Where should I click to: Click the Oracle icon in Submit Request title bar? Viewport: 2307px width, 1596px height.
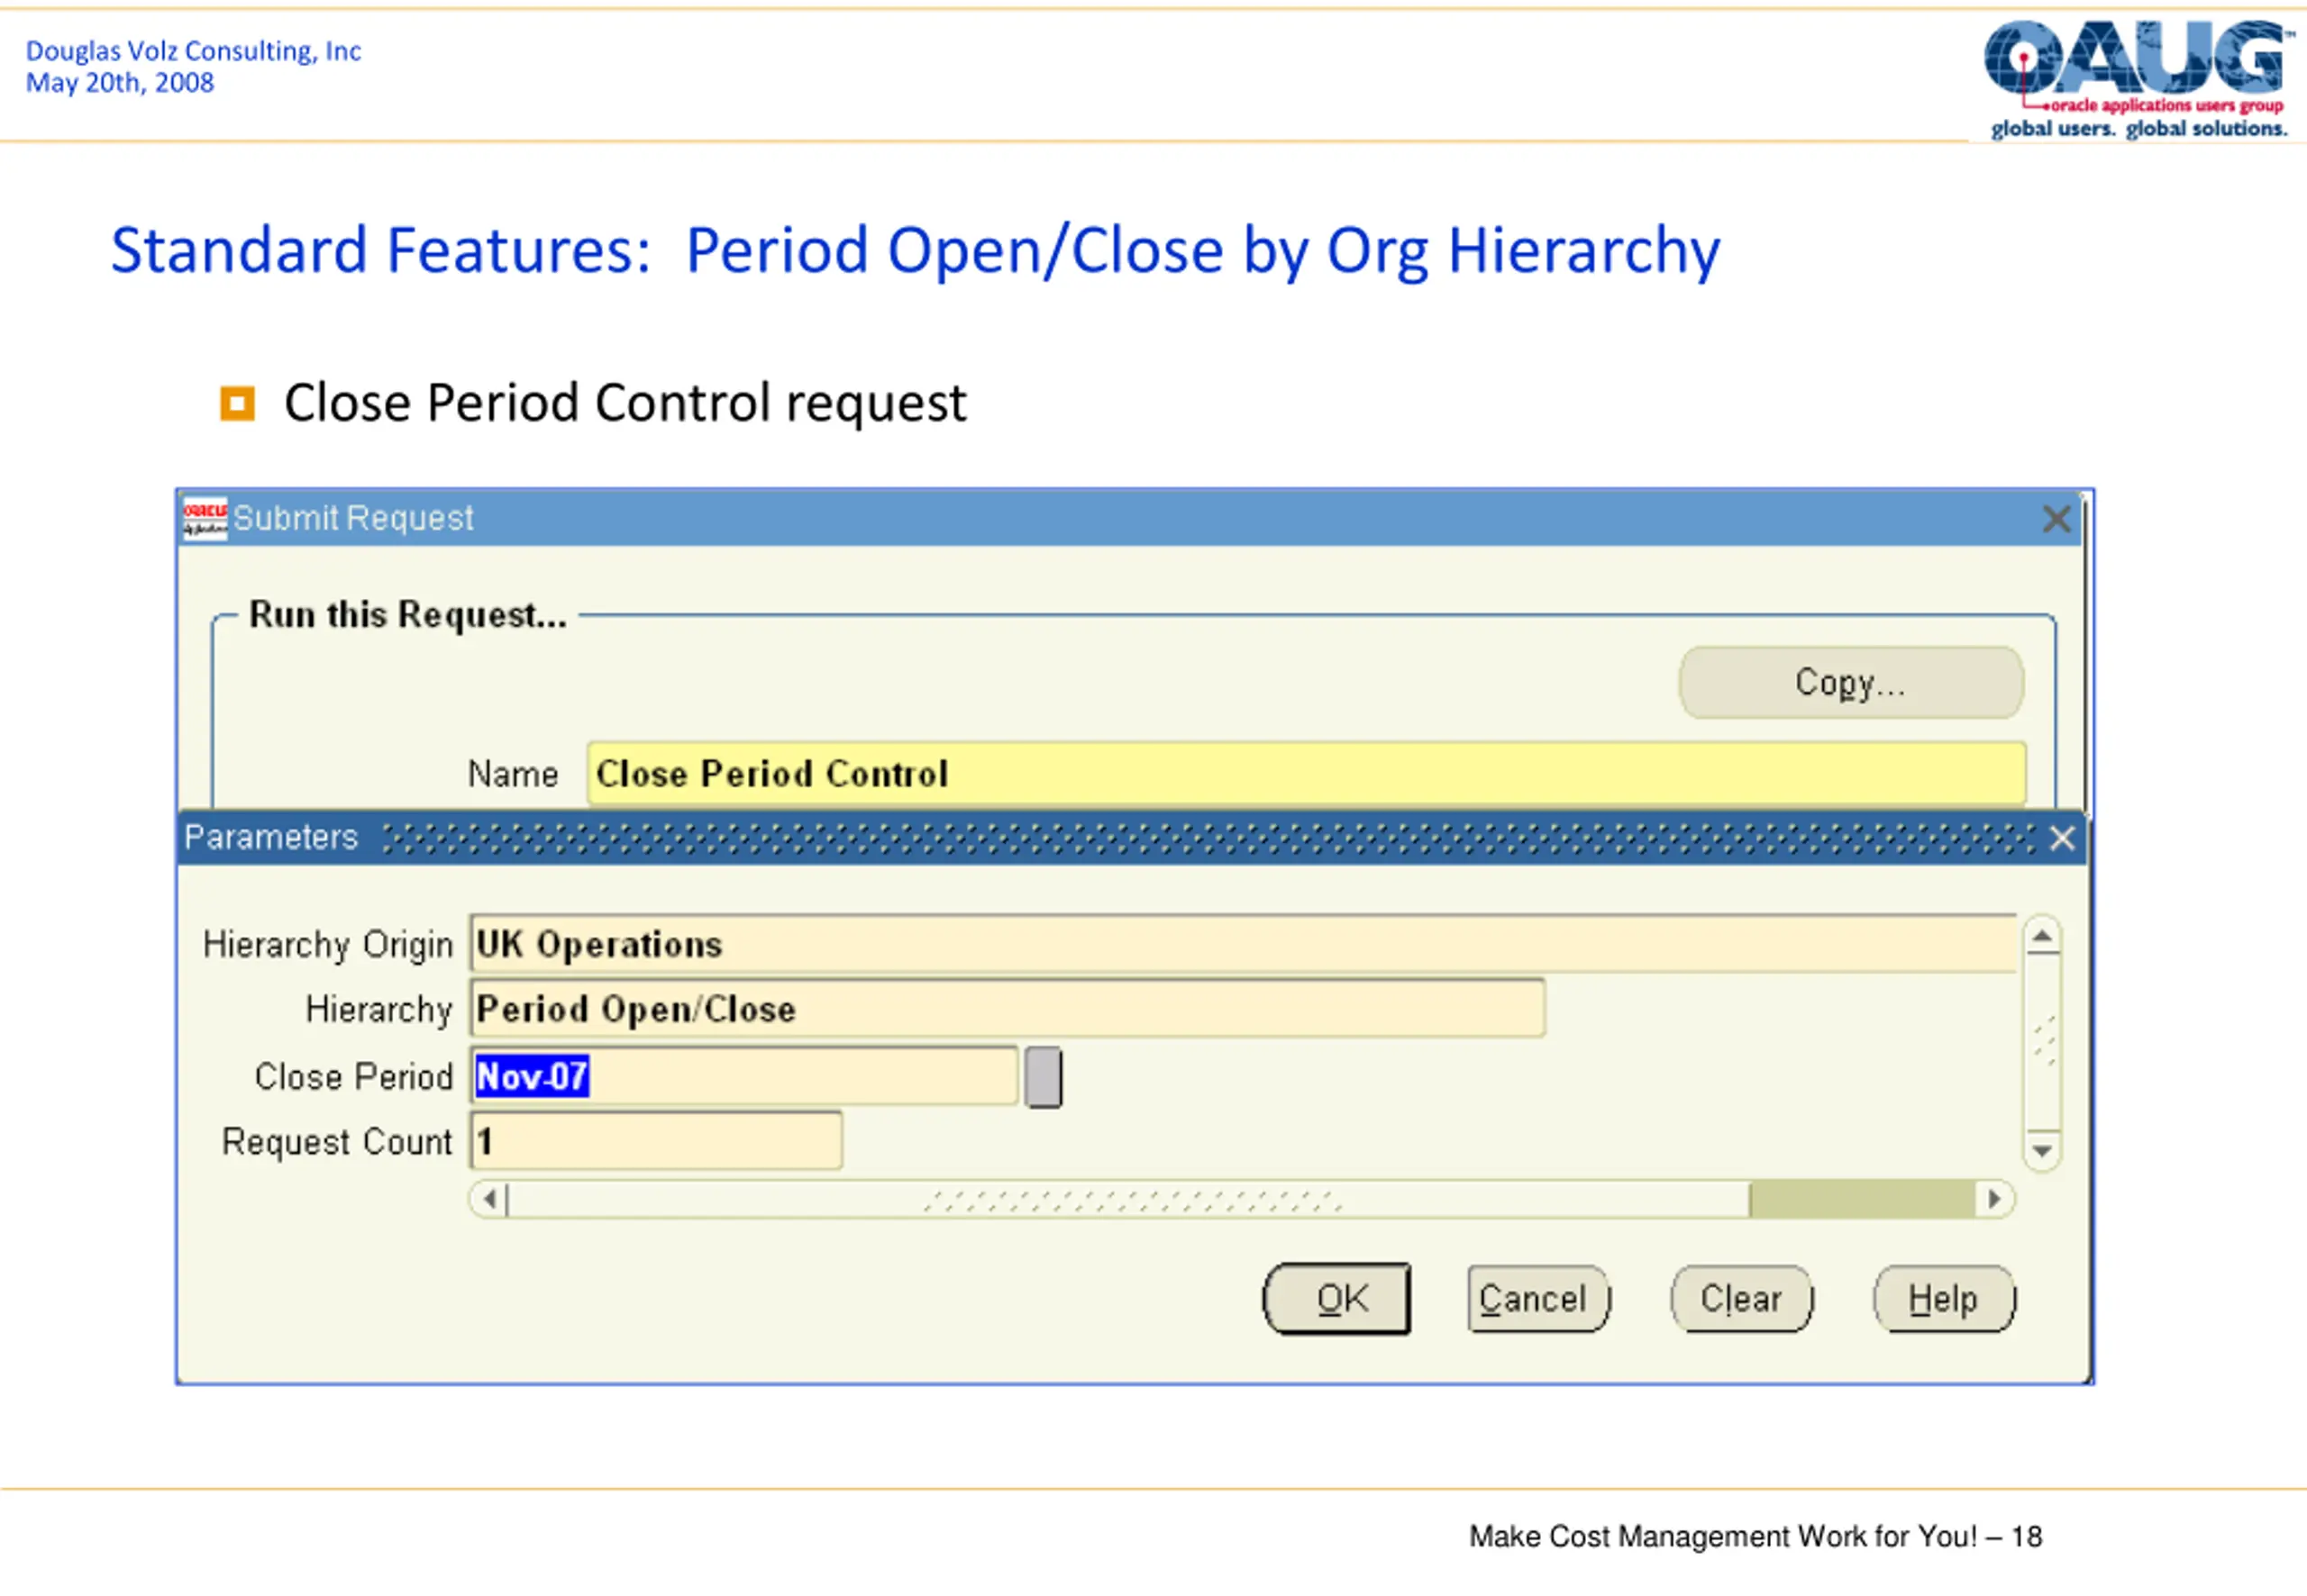pos(205,518)
